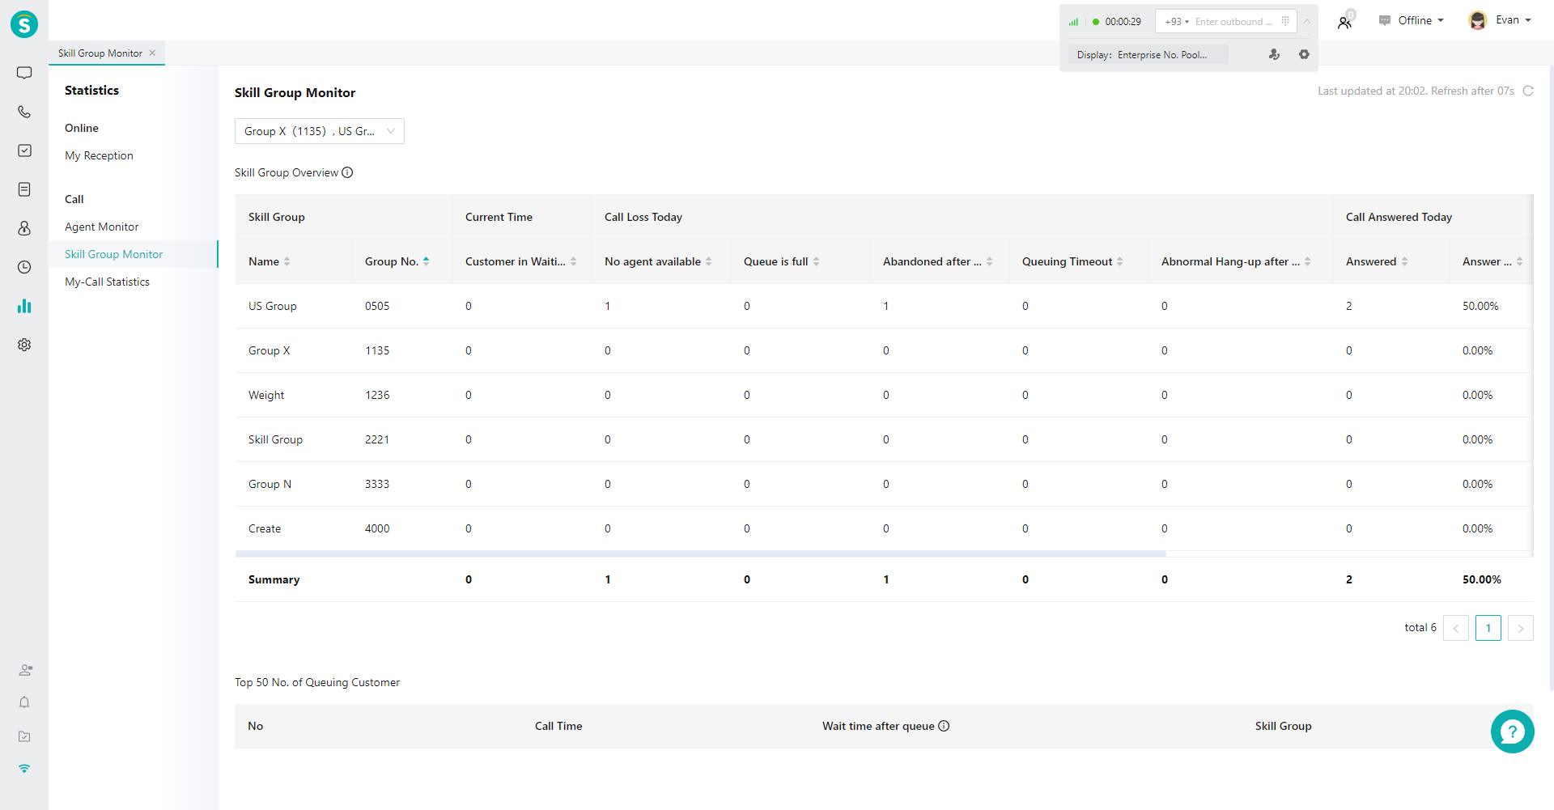Click the folder check icon in sidebar bottom
This screenshot has height=810, width=1554.
pos(24,736)
